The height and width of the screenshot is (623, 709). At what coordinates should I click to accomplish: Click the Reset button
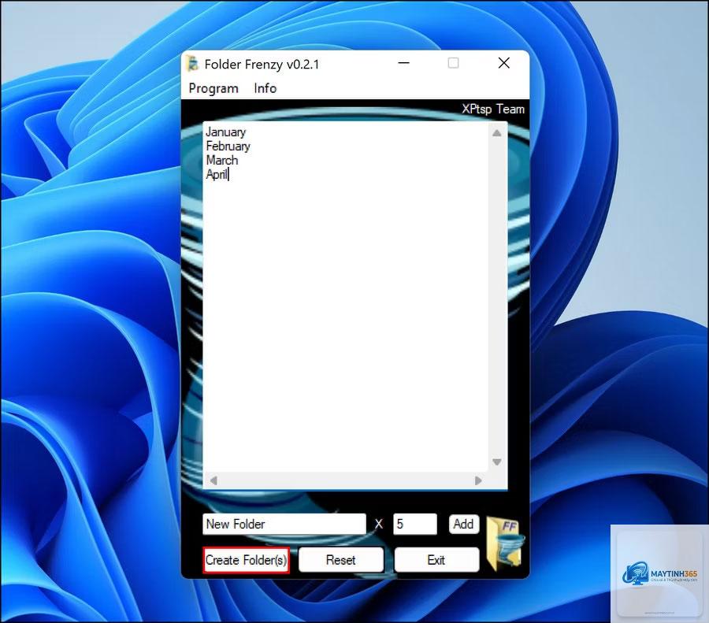[x=341, y=560]
